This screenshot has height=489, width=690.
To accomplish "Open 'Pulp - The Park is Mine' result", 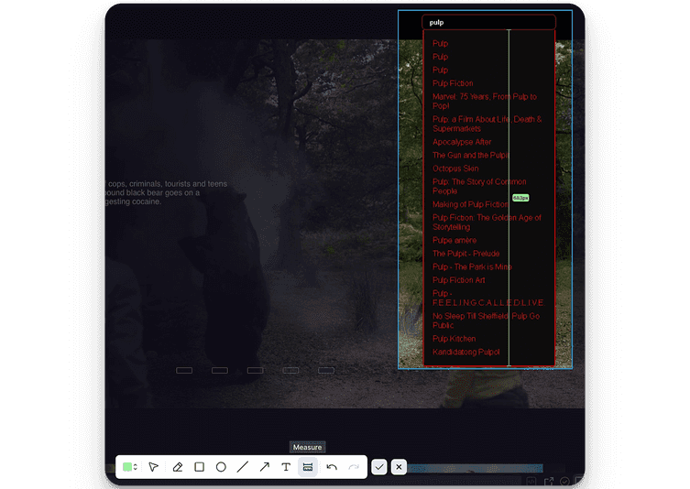I will pos(472,266).
